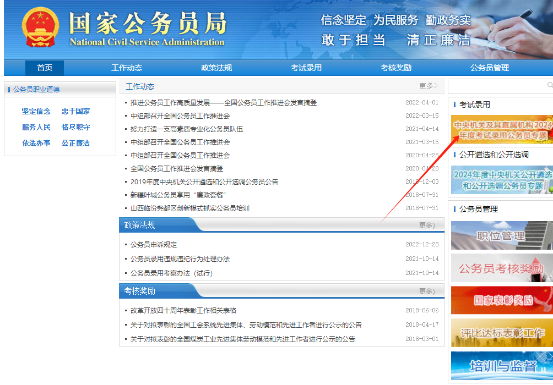Open the 国家表彰奖励 banner
The width and height of the screenshot is (553, 385).
coord(502,300)
